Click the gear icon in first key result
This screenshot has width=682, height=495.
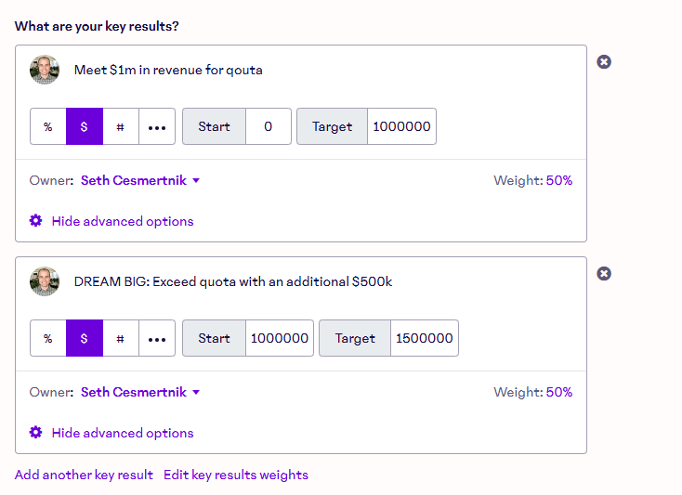pos(36,221)
